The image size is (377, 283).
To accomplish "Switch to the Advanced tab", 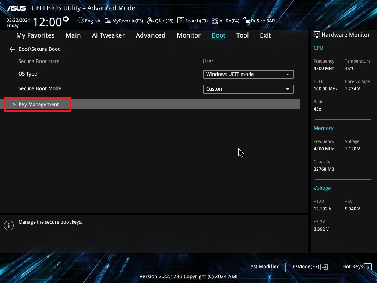I will coord(150,35).
